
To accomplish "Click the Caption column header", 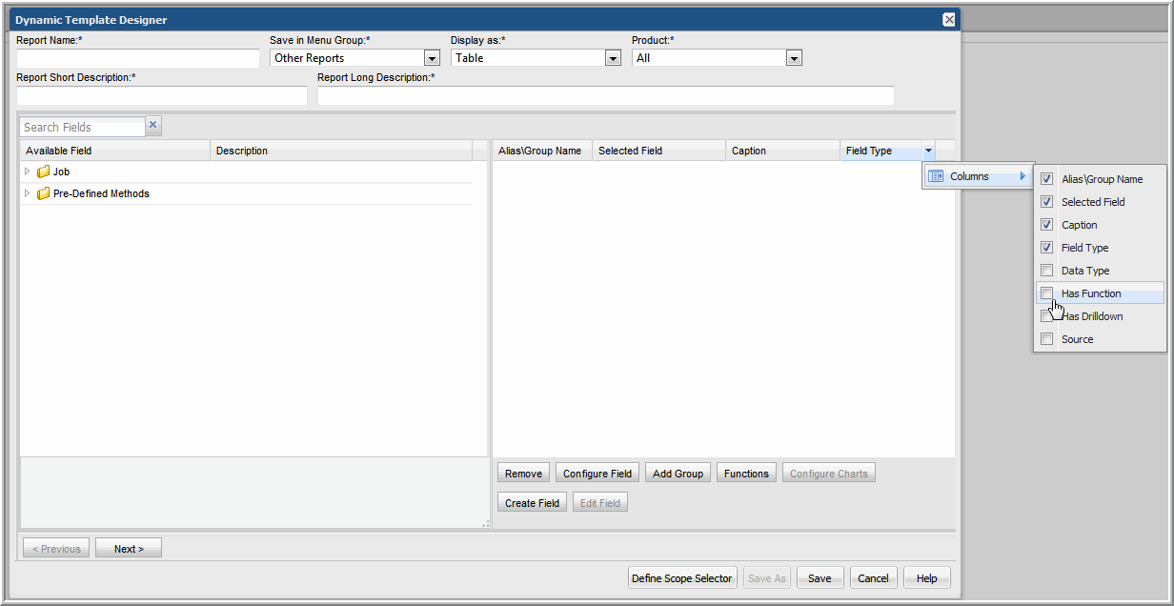I will point(783,151).
